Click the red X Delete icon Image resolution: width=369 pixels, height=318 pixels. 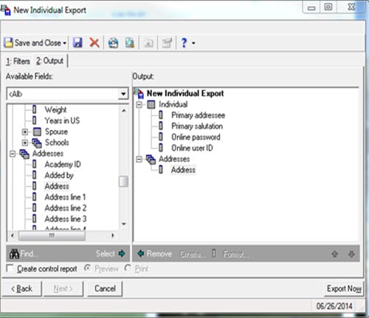[x=94, y=43]
